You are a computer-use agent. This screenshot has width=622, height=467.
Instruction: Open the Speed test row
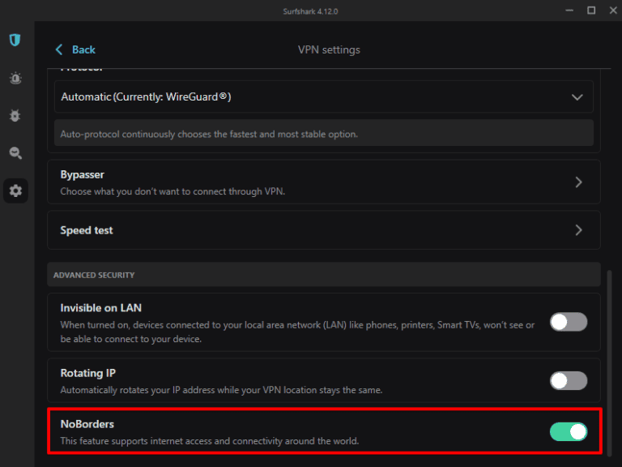324,230
